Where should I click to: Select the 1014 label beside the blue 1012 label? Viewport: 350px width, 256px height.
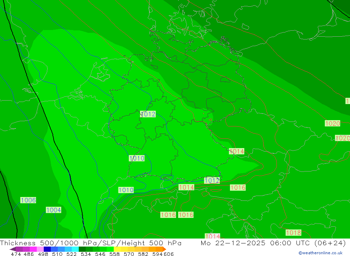187,188
